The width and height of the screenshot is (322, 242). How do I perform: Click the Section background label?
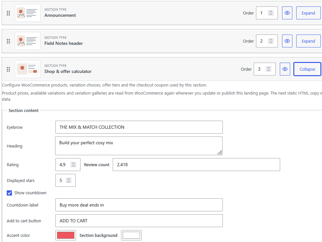[x=98, y=235]
